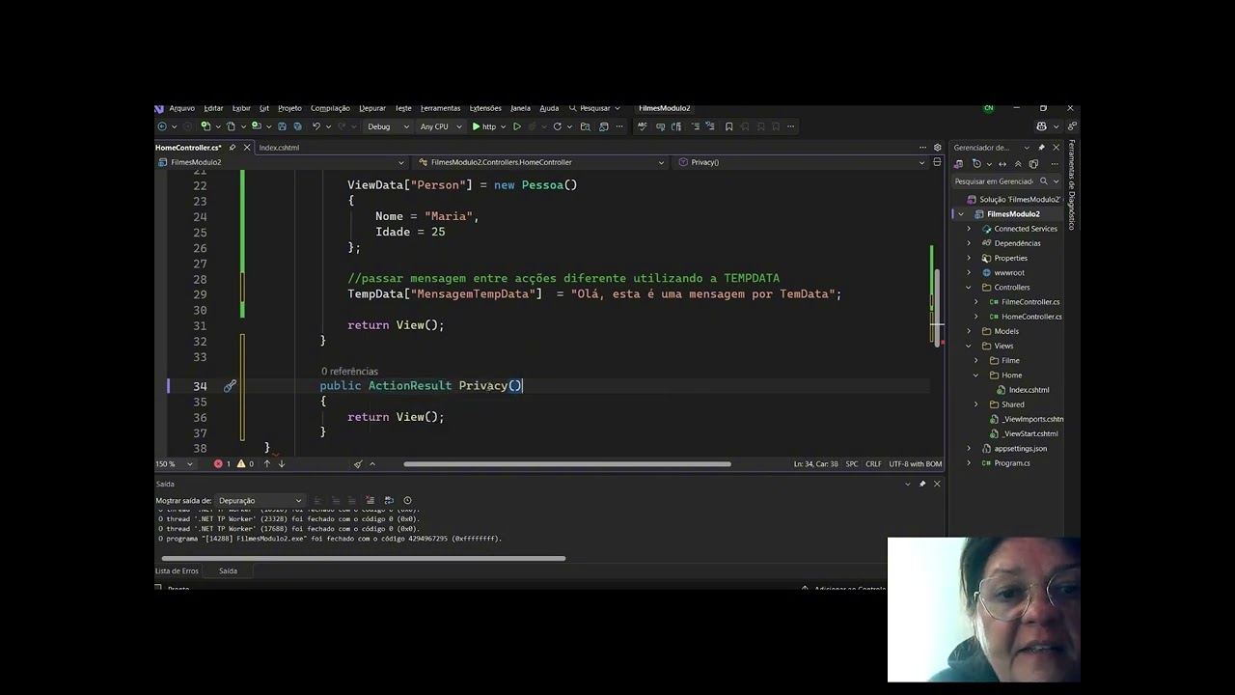Click the spell checker ABC icon
1235x695 pixels.
pos(643,126)
